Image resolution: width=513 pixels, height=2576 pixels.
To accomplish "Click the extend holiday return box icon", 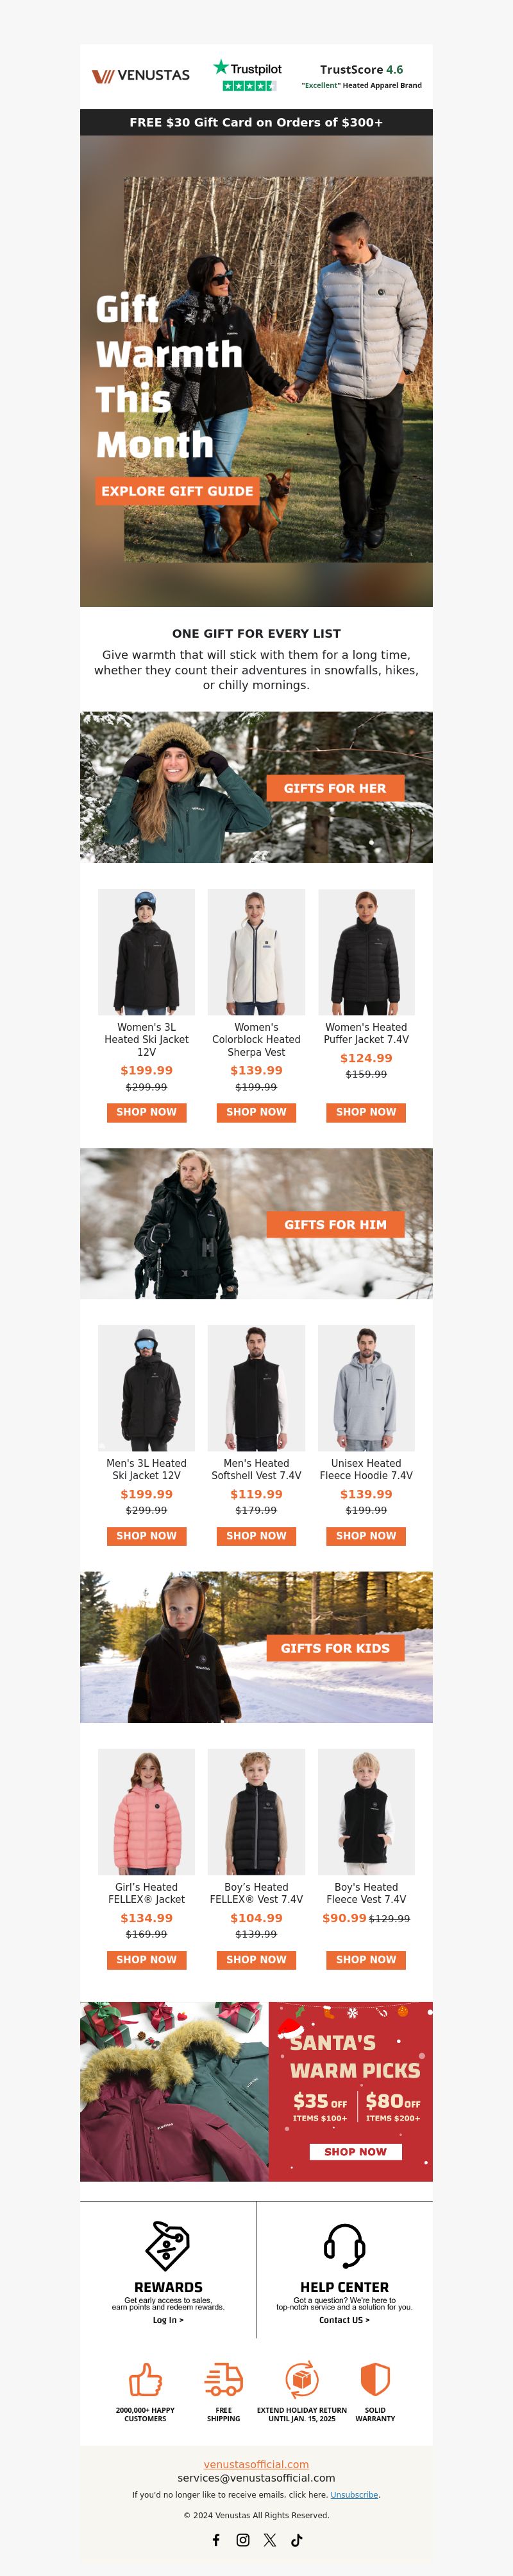I will [x=303, y=2379].
